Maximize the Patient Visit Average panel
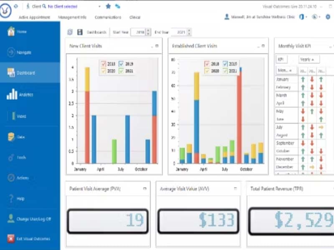This screenshot has height=250, width=334. point(145,188)
